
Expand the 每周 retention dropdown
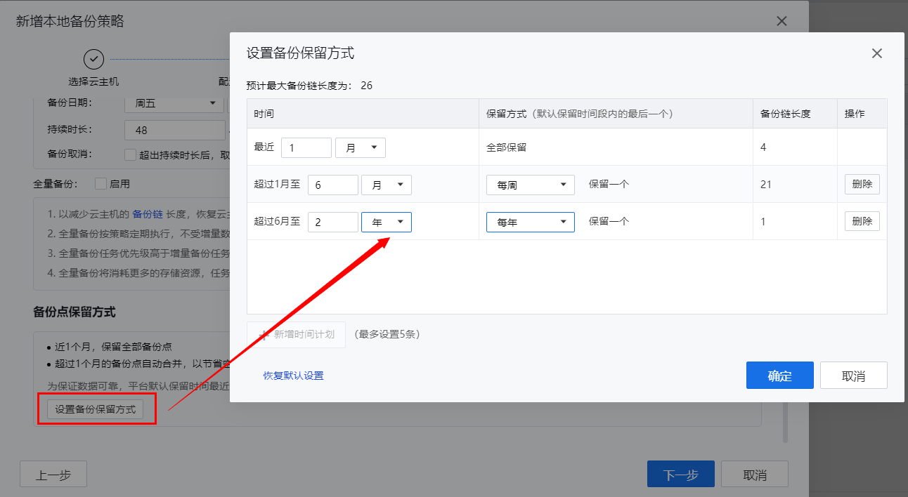point(531,185)
